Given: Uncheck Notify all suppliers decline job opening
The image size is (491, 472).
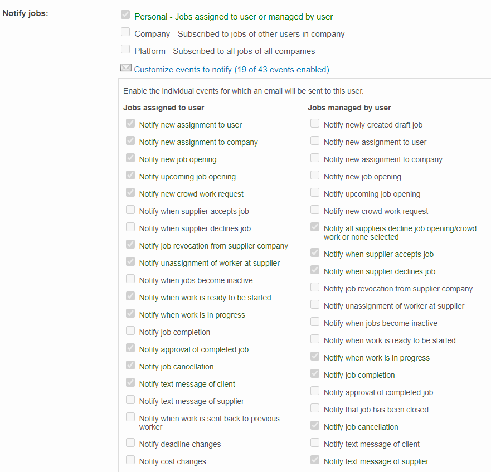Looking at the screenshot, I should tap(315, 227).
